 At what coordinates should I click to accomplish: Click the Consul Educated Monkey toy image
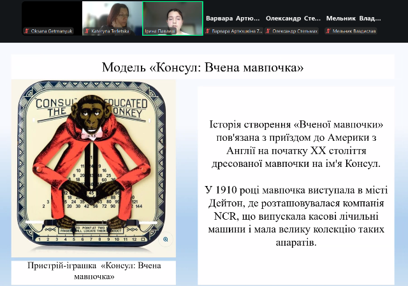[94, 168]
